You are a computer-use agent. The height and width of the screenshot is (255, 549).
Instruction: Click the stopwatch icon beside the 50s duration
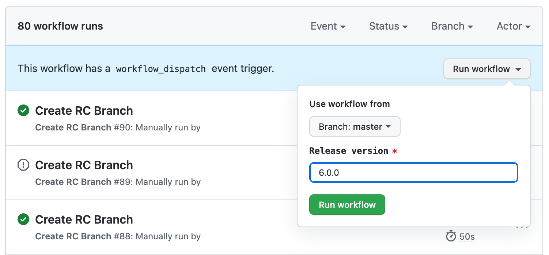point(451,236)
